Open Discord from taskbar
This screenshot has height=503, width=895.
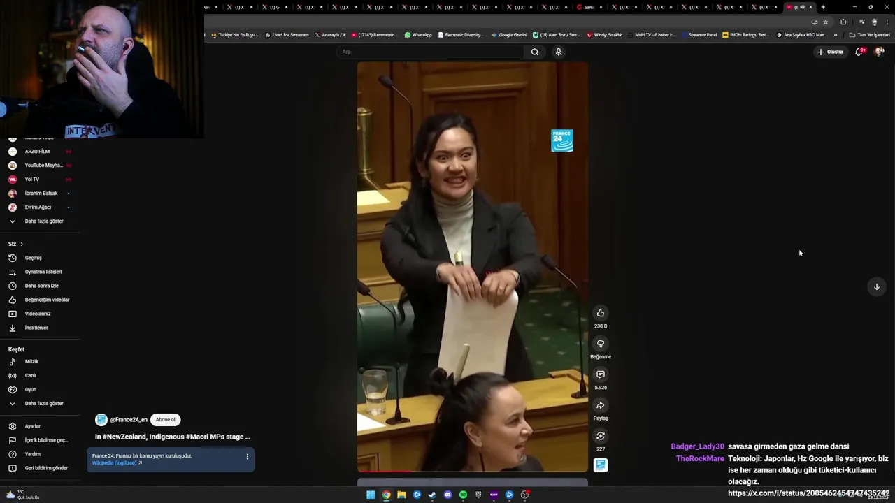tap(447, 495)
